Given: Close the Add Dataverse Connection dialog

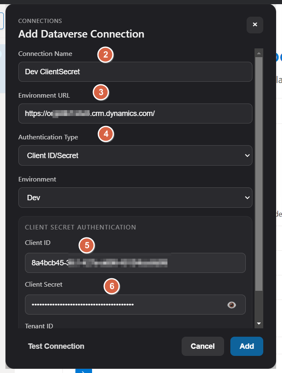Looking at the screenshot, I should 255,25.
